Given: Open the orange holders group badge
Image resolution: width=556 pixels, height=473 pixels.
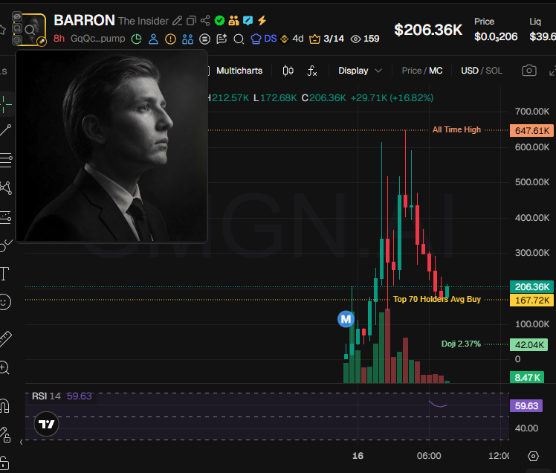Looking at the screenshot, I should tap(233, 21).
